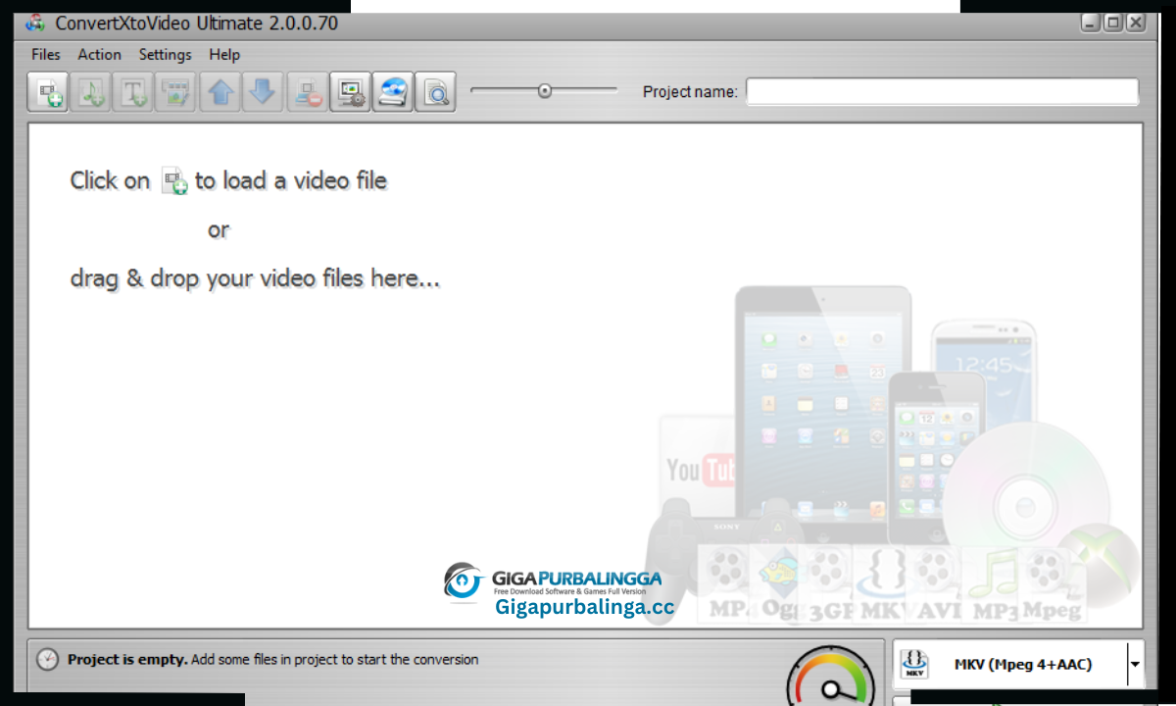This screenshot has height=706, width=1176.
Task: Click the disc burn toolbar icon
Action: 393,92
